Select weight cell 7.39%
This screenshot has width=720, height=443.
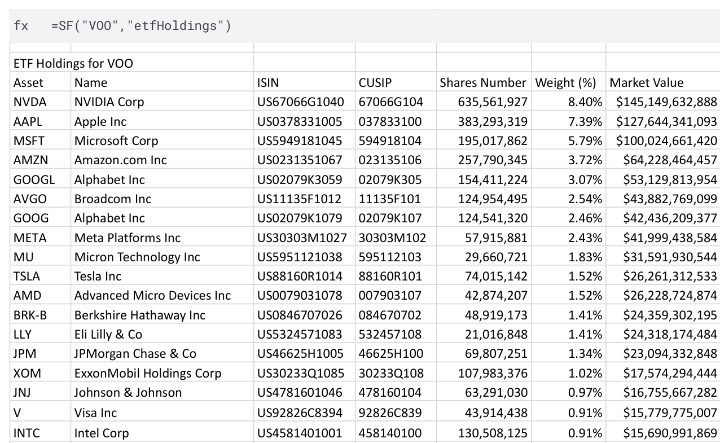568,121
